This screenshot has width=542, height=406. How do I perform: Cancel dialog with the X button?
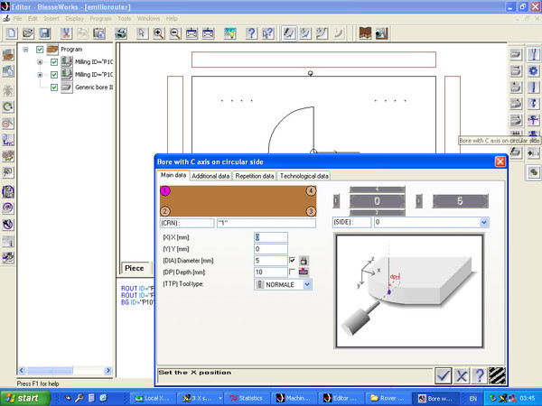[461, 375]
